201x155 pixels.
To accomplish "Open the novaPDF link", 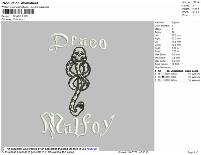I will 92,149.
